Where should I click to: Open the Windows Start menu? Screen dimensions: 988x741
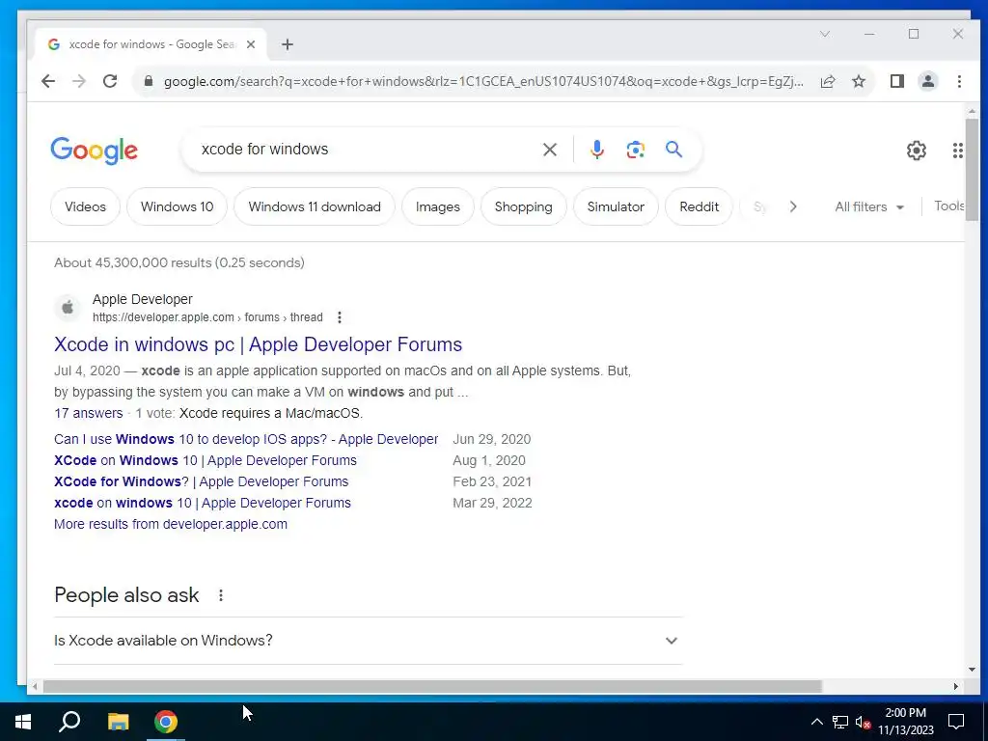(23, 722)
